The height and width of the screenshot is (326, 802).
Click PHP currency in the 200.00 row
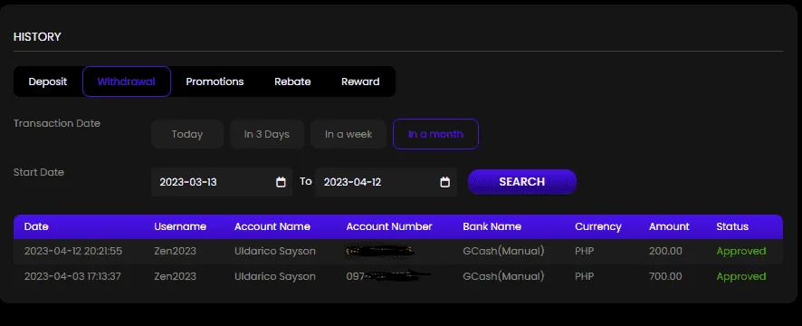pyautogui.click(x=584, y=251)
